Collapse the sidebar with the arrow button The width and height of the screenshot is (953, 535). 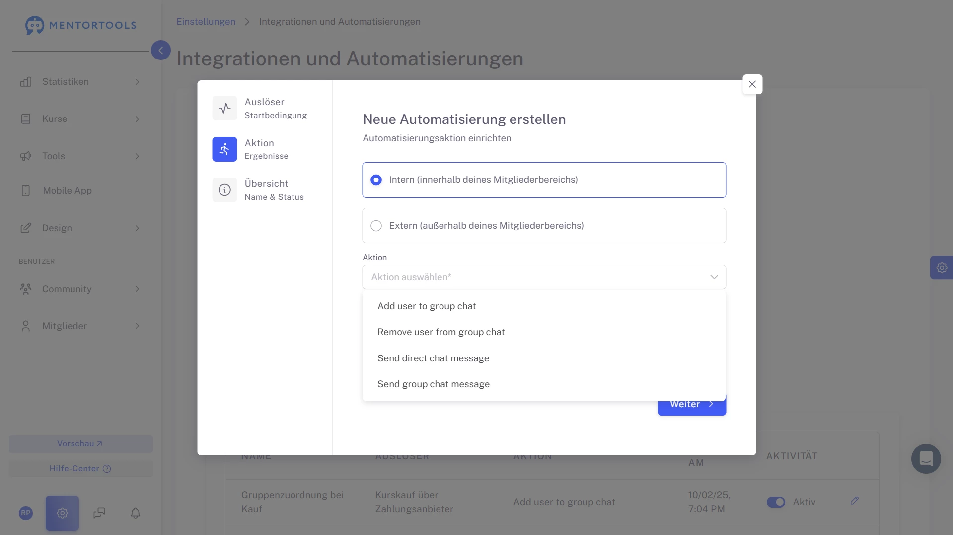[160, 50]
